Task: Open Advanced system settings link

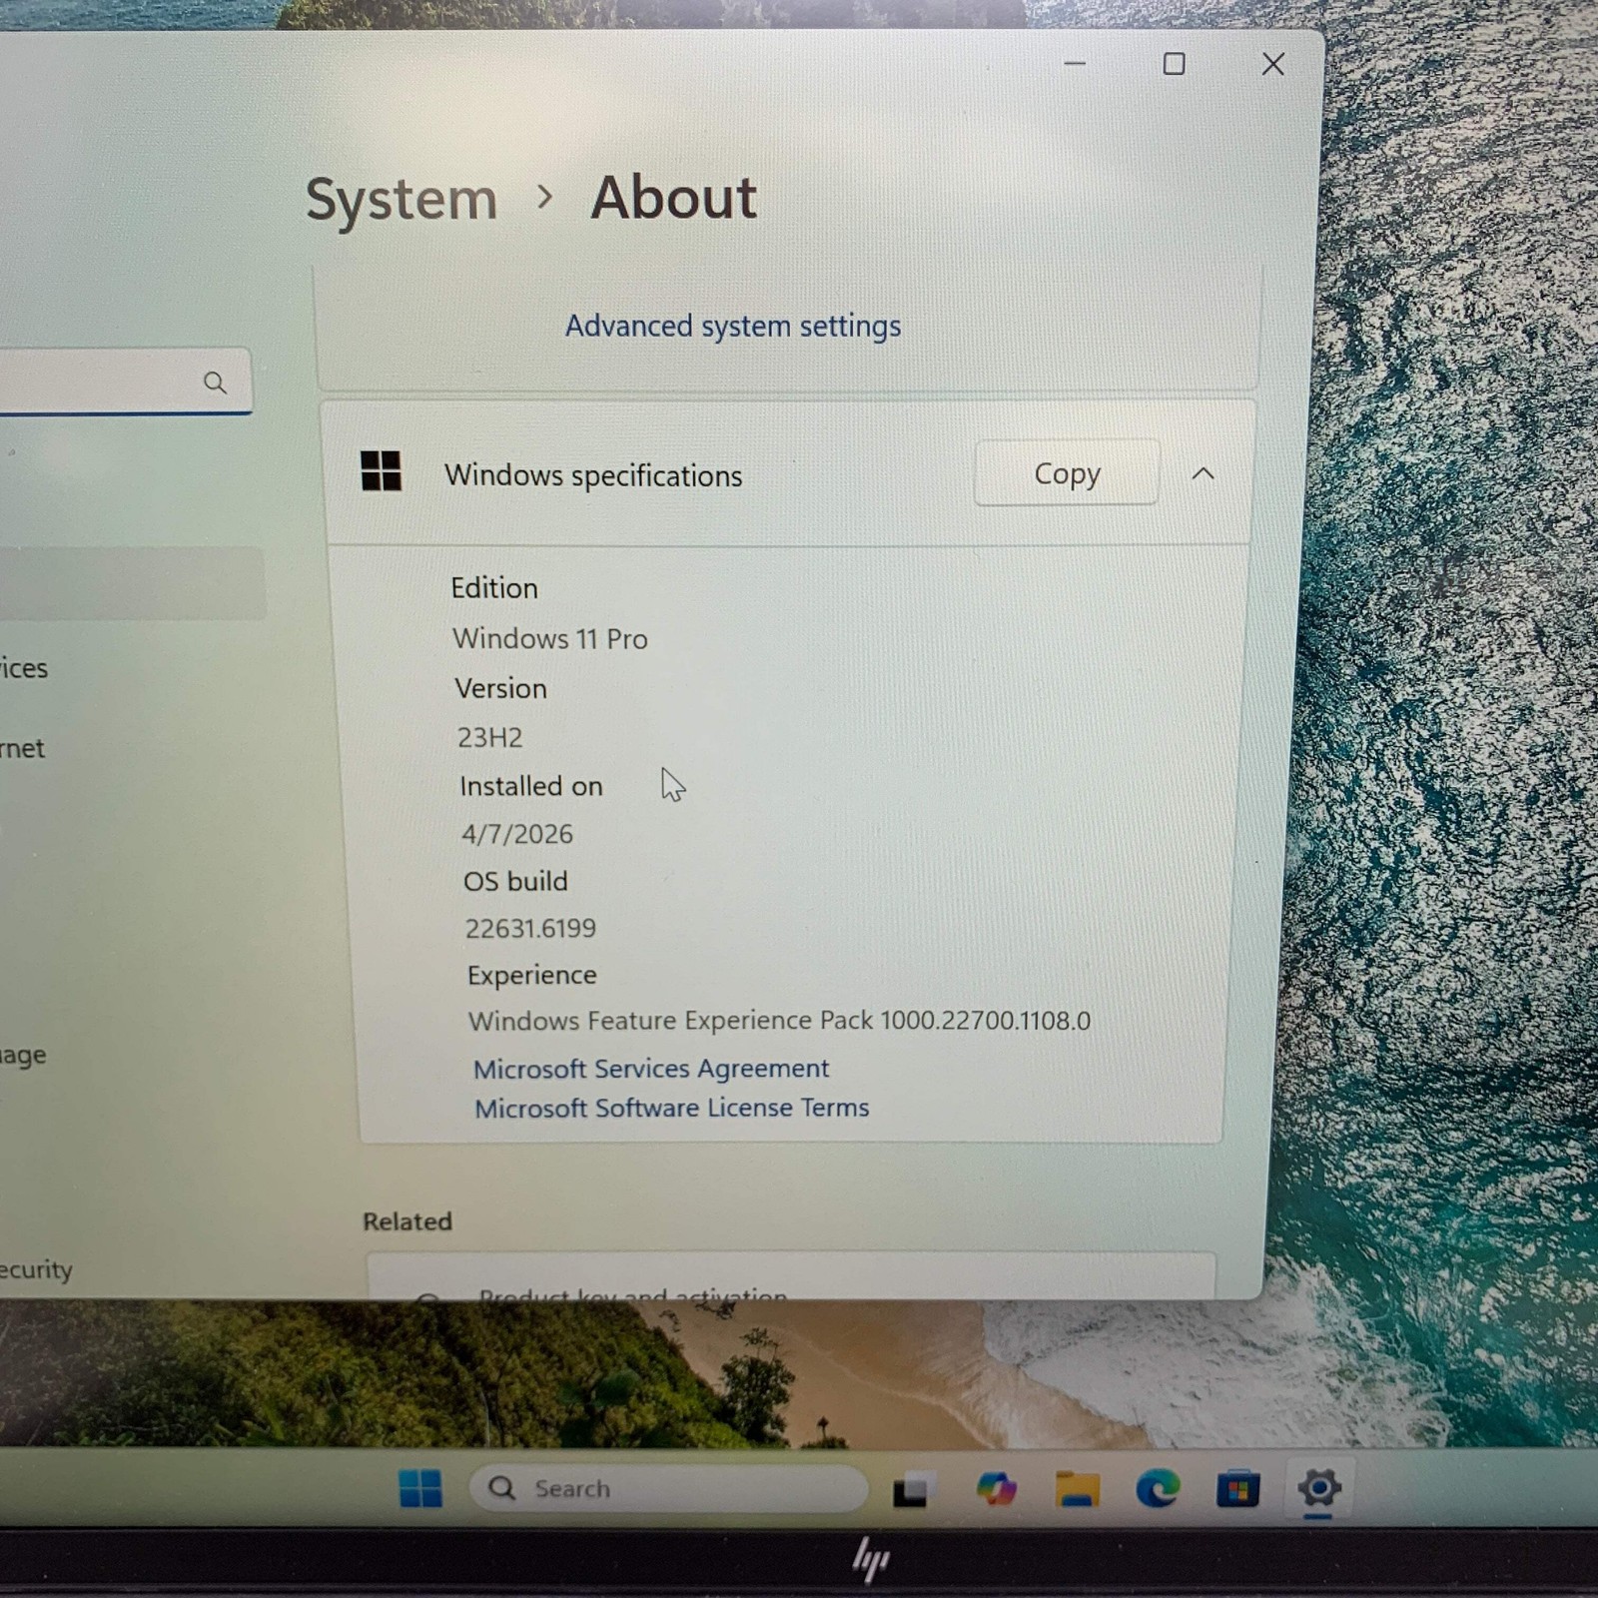Action: [x=733, y=326]
